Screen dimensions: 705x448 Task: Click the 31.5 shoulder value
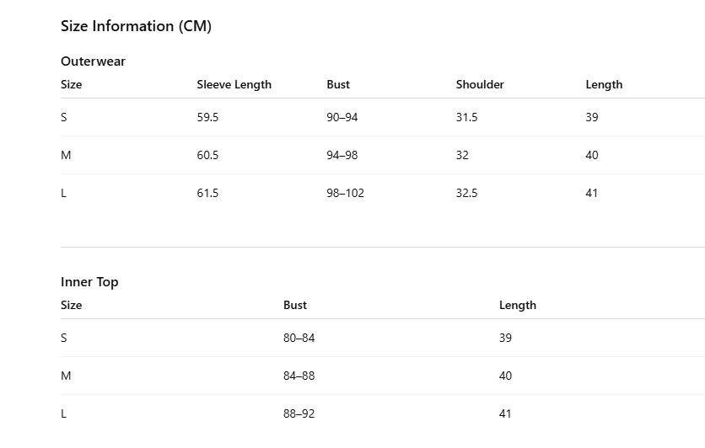click(466, 117)
